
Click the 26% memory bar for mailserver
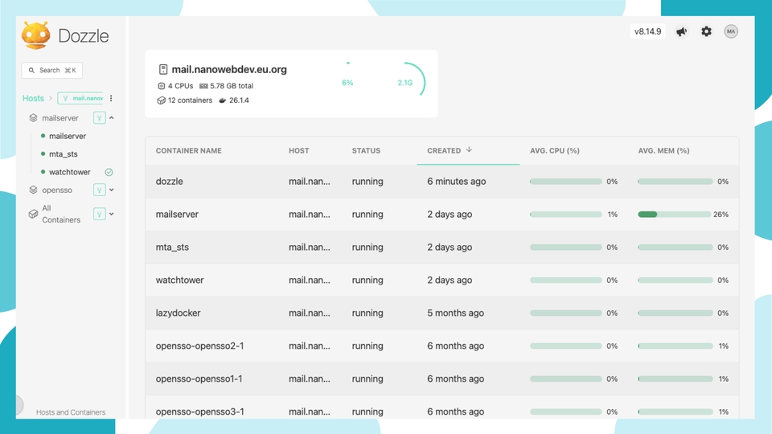click(674, 214)
